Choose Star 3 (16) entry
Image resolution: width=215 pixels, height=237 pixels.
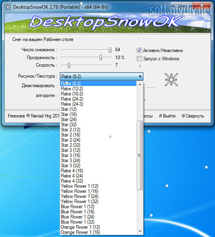point(98,155)
